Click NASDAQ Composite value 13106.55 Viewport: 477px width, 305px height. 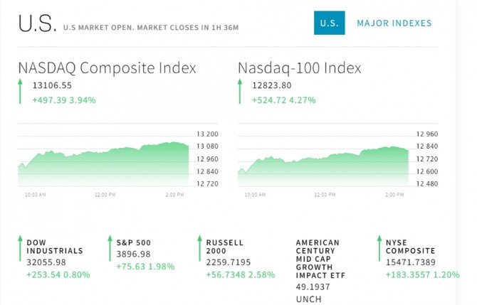52,85
